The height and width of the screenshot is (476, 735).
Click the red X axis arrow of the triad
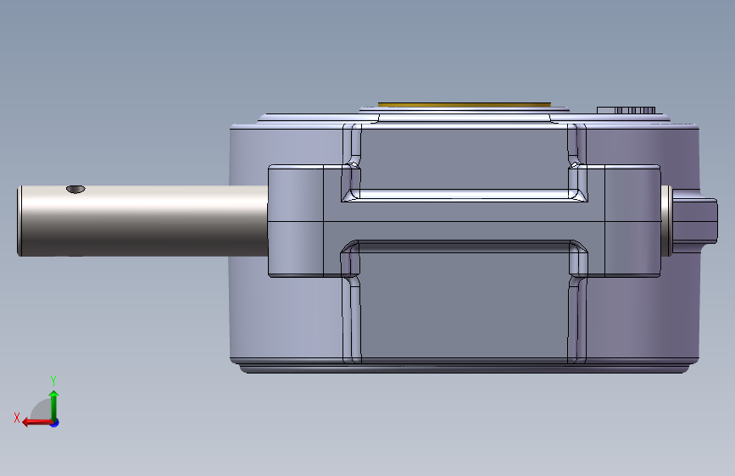[x=36, y=423]
